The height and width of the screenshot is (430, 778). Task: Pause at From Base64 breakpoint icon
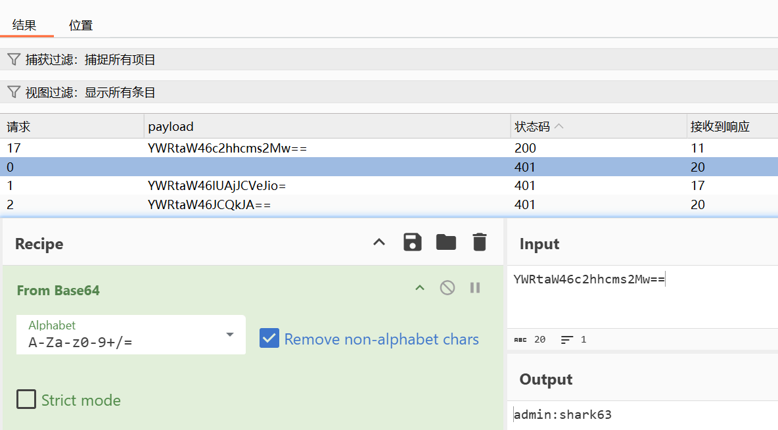click(475, 288)
